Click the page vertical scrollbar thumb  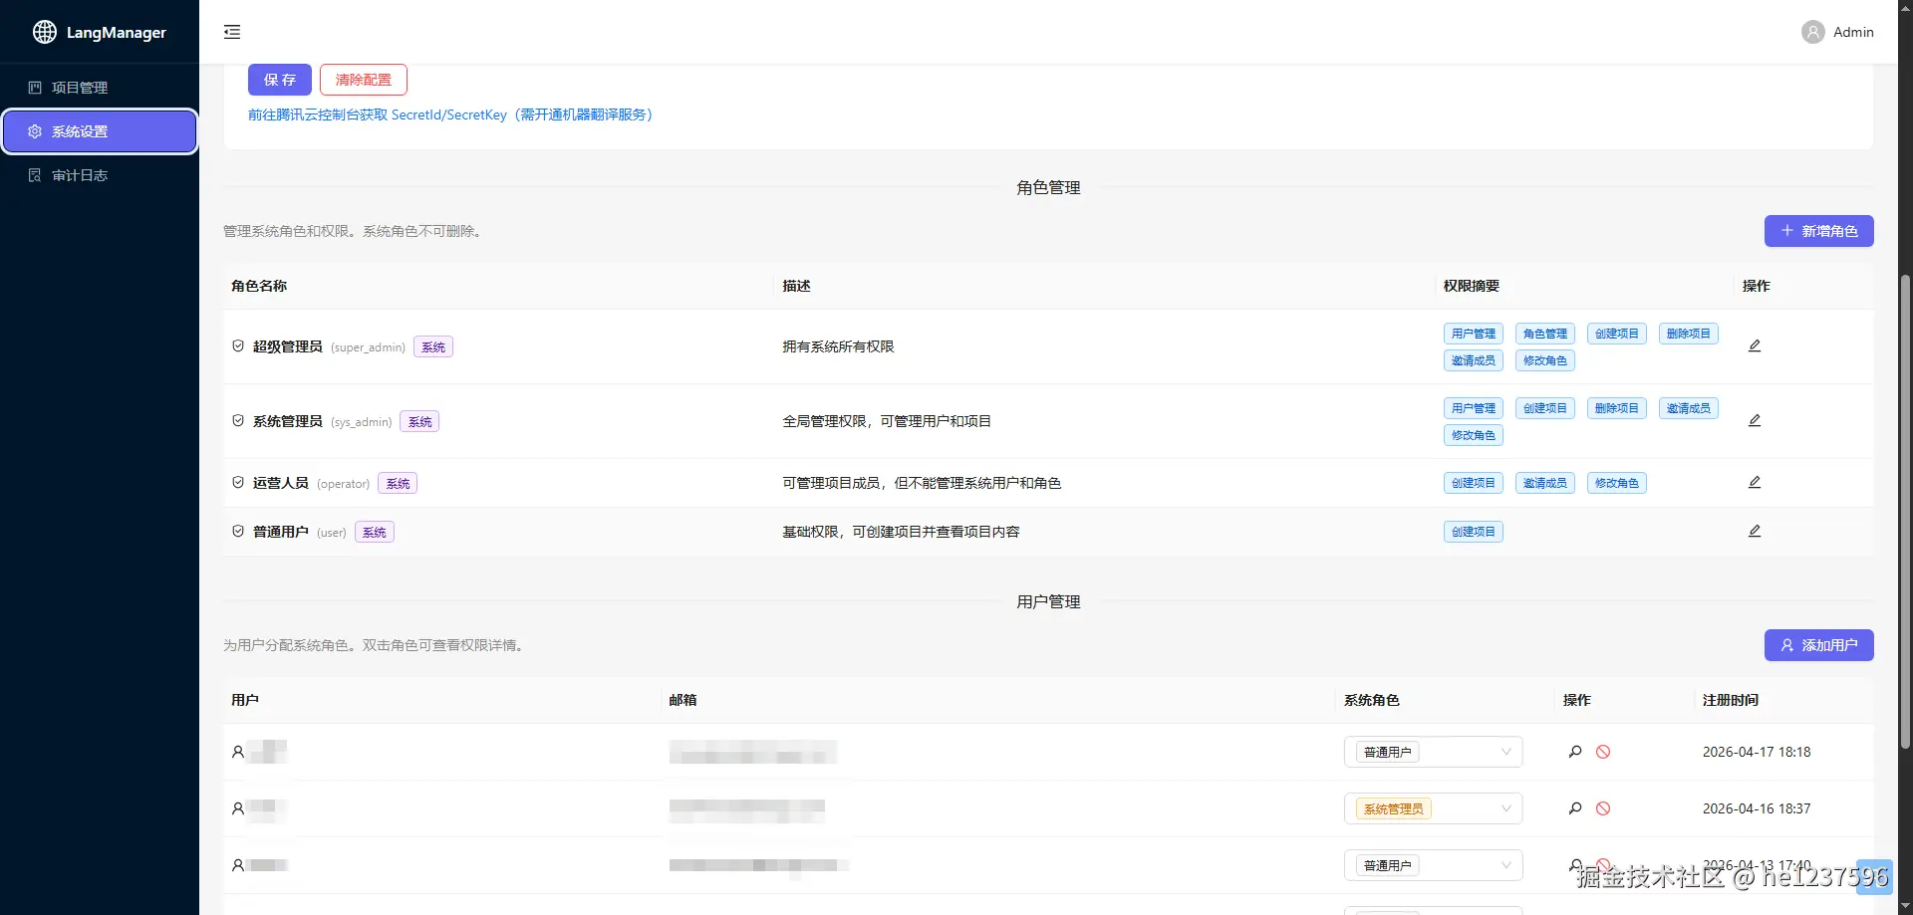1905,511
